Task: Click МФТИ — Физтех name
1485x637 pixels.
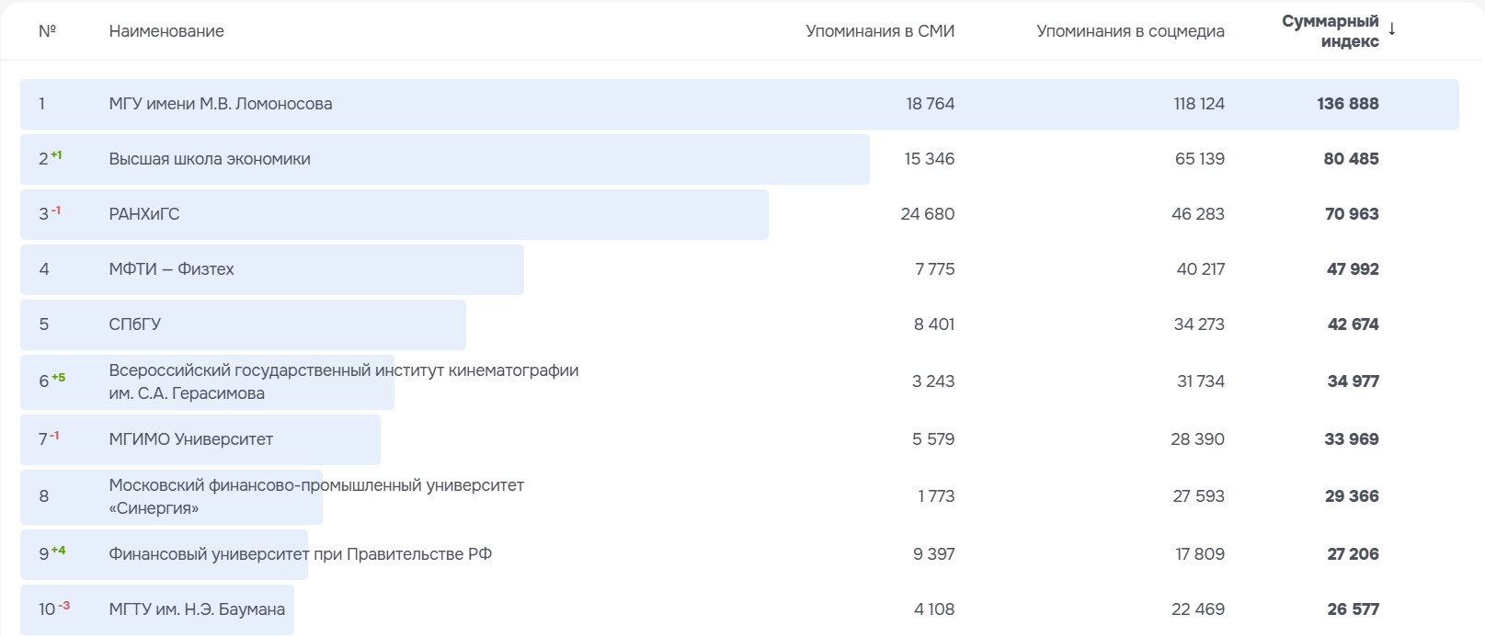Action: [x=171, y=269]
